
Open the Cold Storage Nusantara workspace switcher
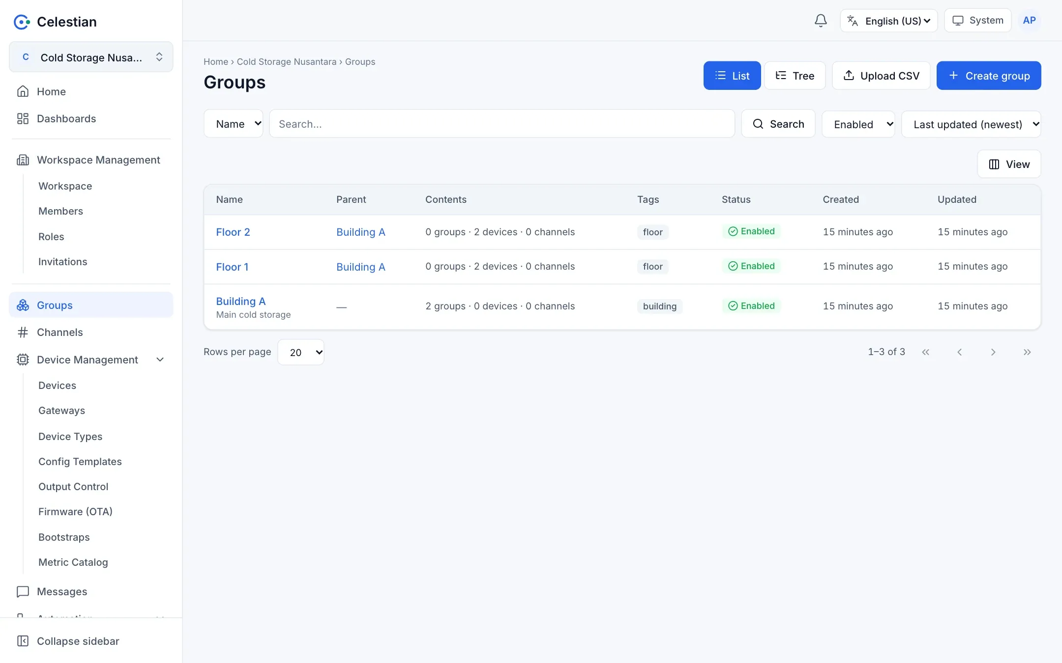click(91, 57)
